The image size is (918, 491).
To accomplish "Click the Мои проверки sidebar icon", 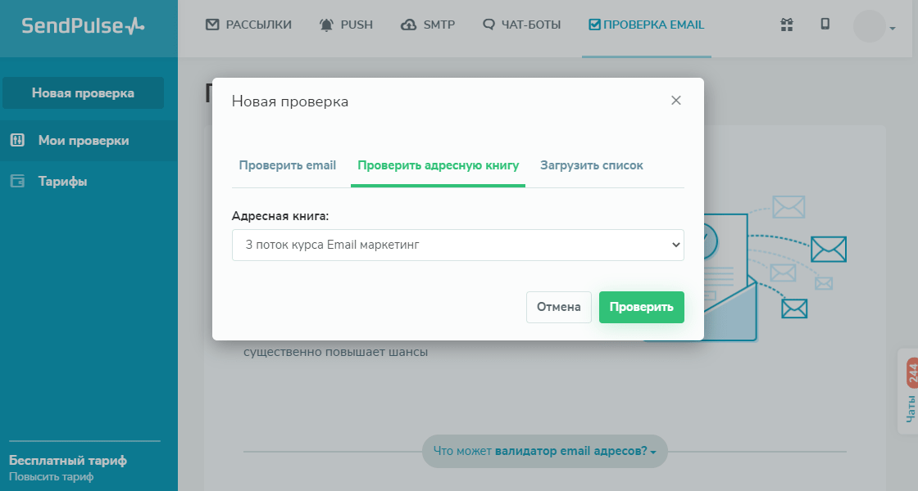I will [17, 140].
